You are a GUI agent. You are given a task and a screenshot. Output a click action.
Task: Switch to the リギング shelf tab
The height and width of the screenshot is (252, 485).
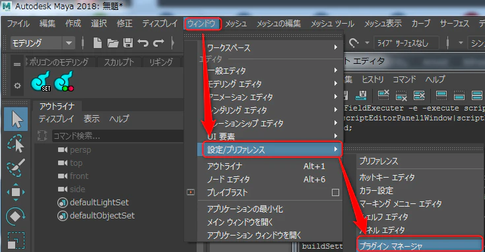(161, 62)
